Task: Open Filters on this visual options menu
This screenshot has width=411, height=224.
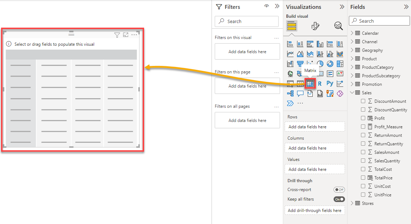Action: [x=276, y=38]
